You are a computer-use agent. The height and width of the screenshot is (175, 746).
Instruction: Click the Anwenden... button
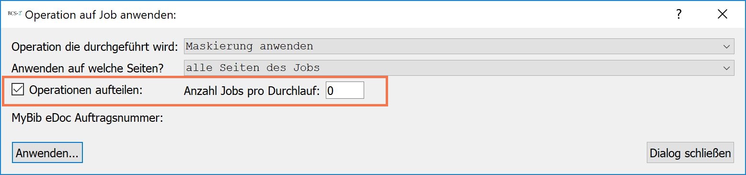(x=47, y=153)
